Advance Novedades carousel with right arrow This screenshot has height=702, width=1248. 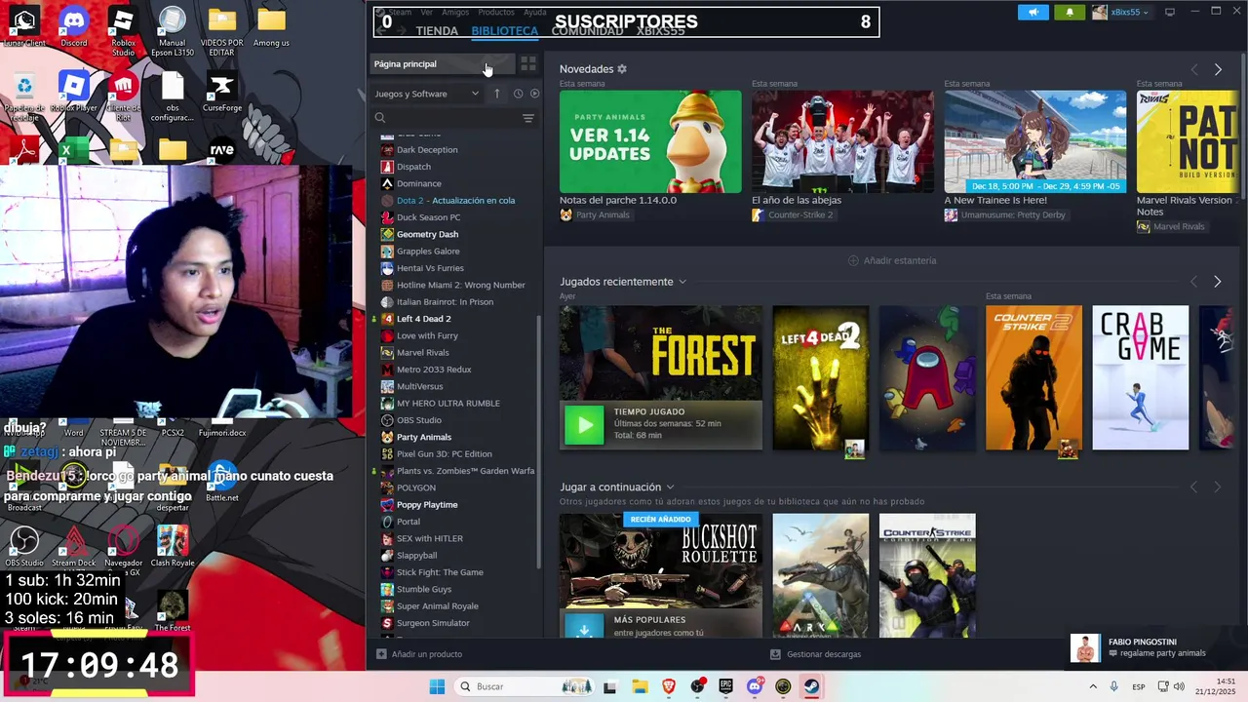tap(1218, 69)
